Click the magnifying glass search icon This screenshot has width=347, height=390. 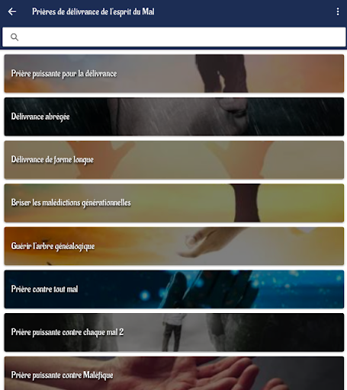coord(14,37)
